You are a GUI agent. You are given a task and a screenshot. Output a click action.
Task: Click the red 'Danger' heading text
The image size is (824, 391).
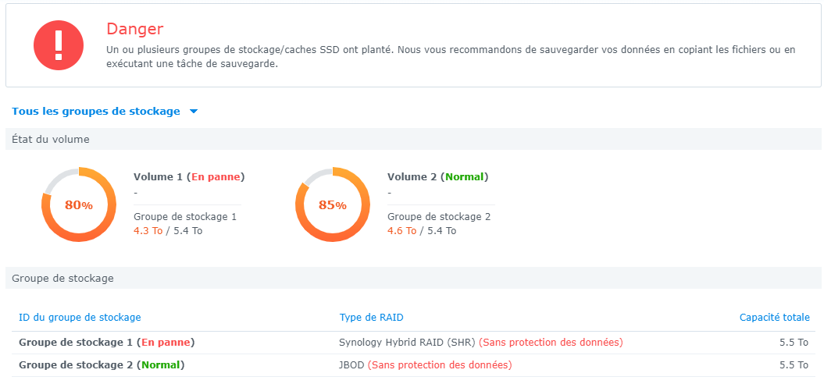(134, 29)
